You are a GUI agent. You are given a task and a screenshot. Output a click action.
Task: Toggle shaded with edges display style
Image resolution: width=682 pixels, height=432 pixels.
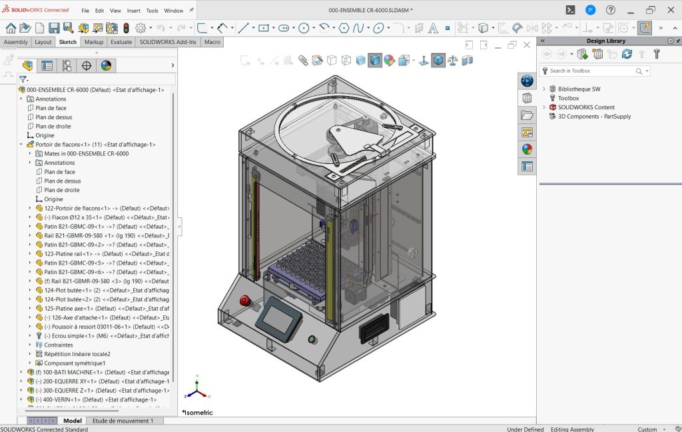tap(375, 61)
